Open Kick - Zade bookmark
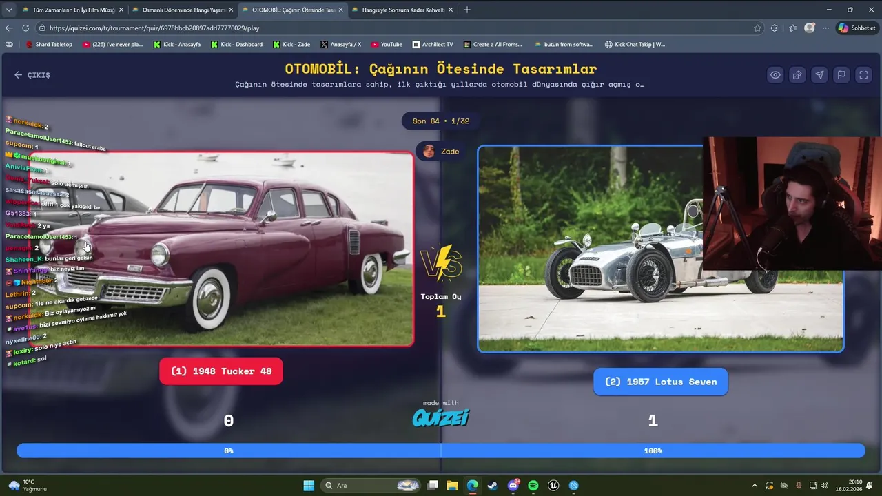882x496 pixels. pyautogui.click(x=291, y=44)
